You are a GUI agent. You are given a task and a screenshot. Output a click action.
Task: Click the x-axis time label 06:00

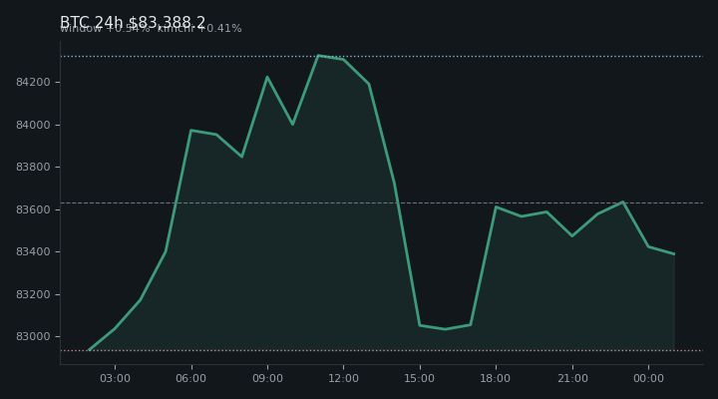[190, 378]
